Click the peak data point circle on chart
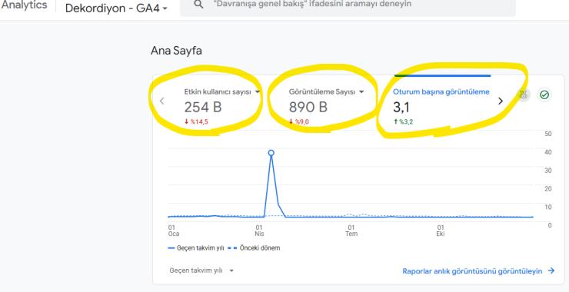569x292 pixels. [271, 153]
